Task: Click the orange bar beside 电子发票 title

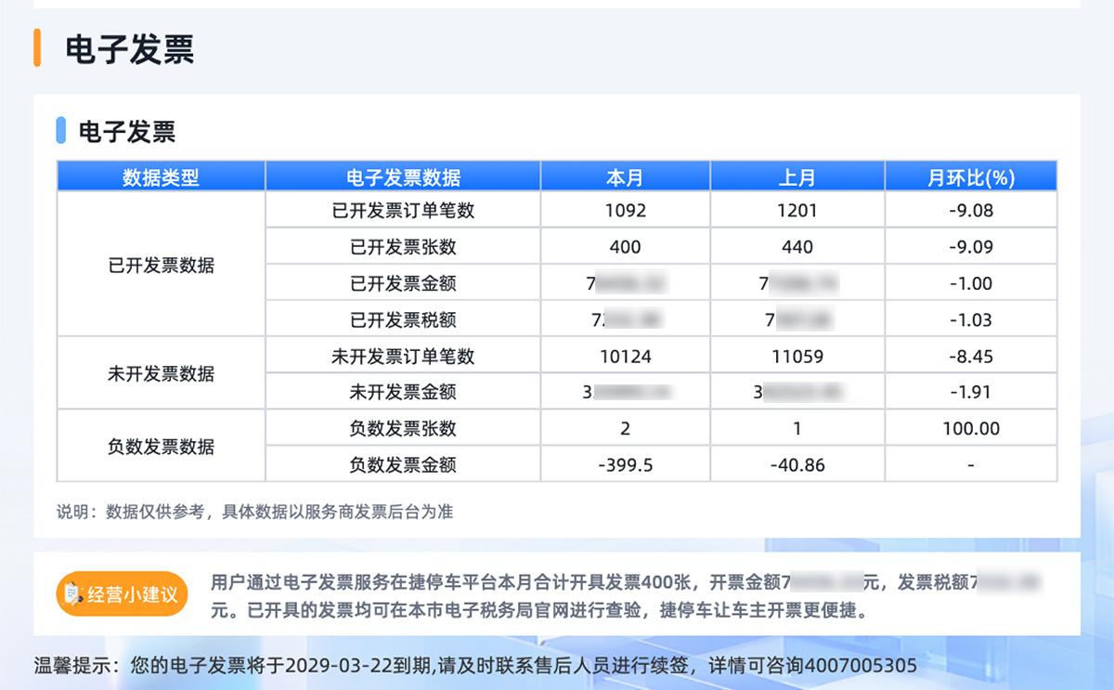Action: pos(38,46)
